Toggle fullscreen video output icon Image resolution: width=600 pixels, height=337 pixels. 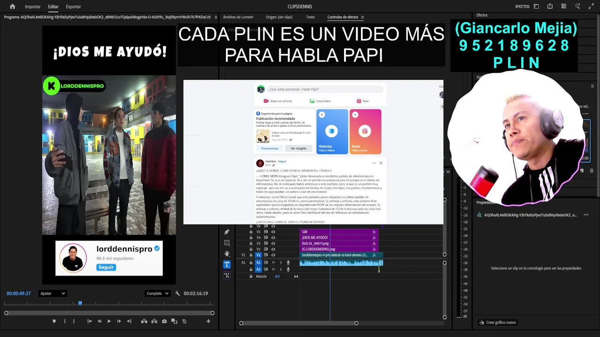click(590, 7)
